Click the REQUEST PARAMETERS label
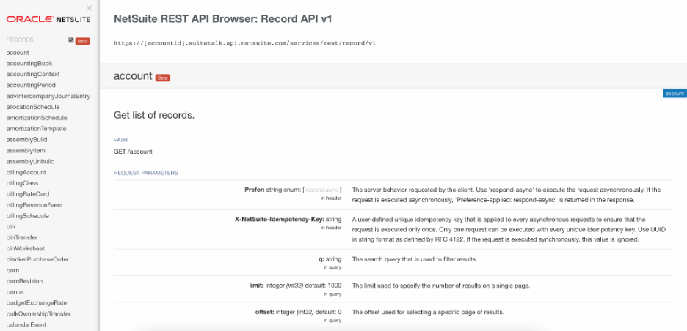This screenshot has width=687, height=331. (146, 173)
